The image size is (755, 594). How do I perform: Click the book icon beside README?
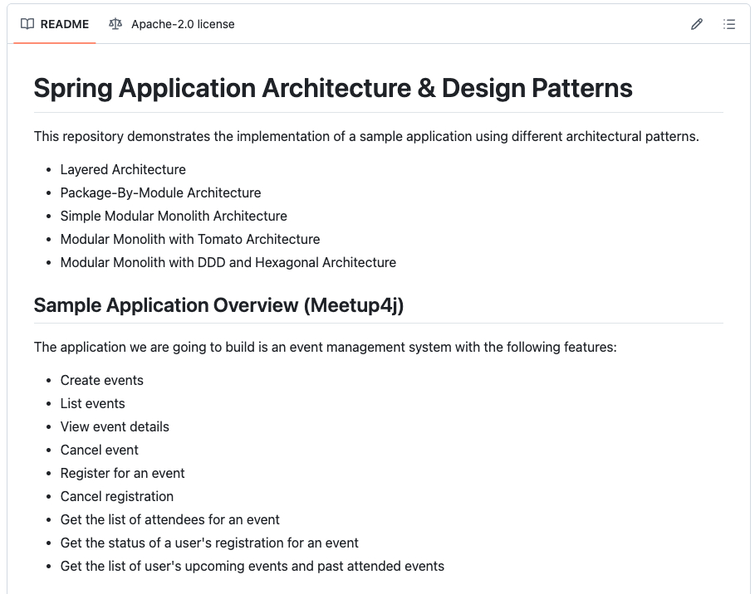point(27,24)
